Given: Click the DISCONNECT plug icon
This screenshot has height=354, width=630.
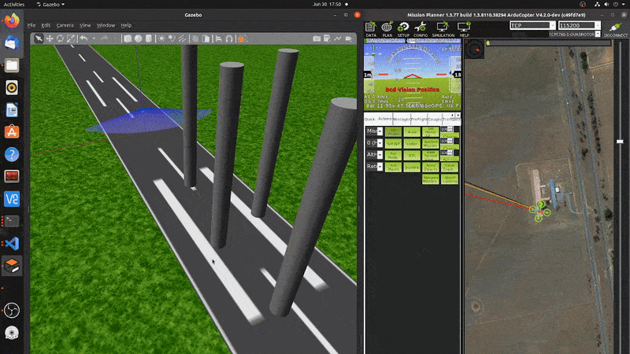Looking at the screenshot, I should click(x=615, y=31).
